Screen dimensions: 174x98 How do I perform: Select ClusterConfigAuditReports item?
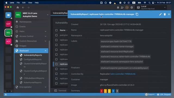click(35, 72)
